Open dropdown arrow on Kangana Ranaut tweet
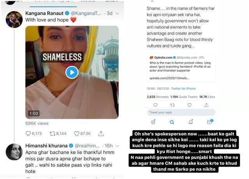The height and width of the screenshot is (179, 249). pos(117,14)
